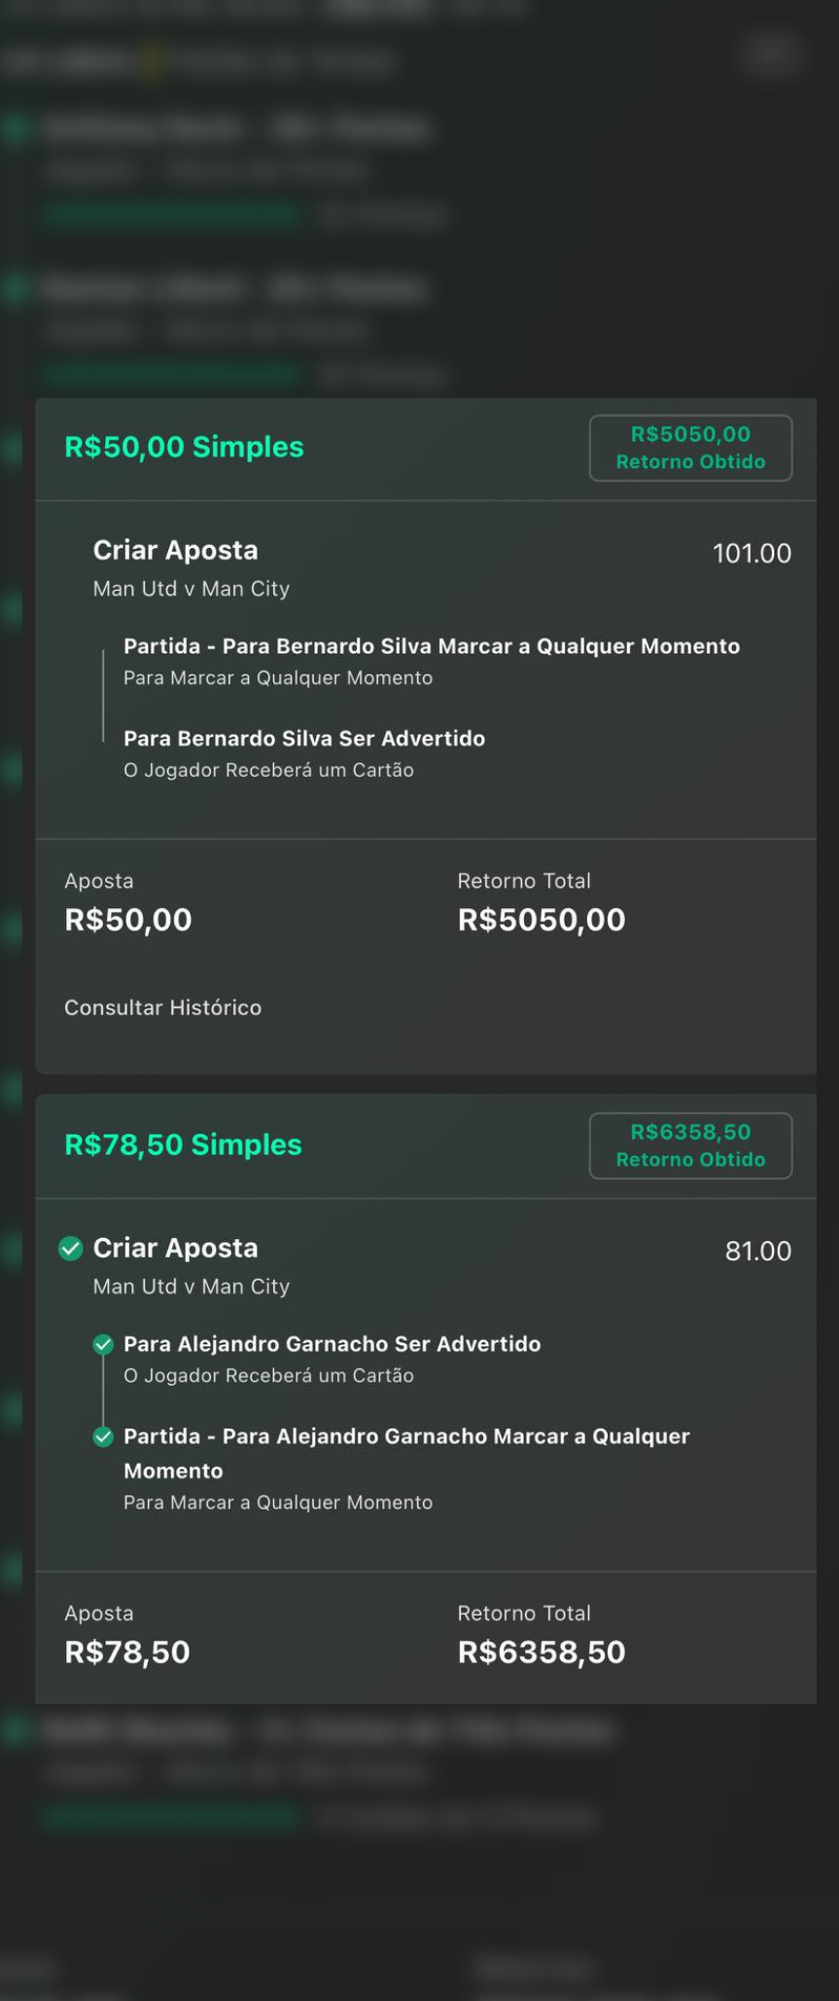Select Para Bernardo Silva Ser Advertido
839x2001 pixels.
303,739
